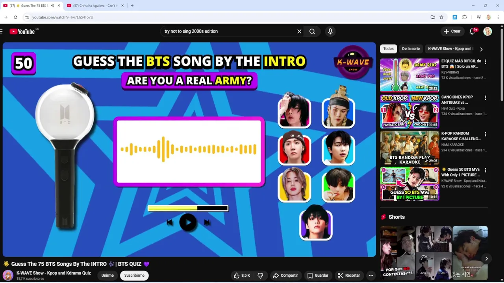Click the youtube.com address bar URL
This screenshot has width=504, height=283.
point(63,17)
